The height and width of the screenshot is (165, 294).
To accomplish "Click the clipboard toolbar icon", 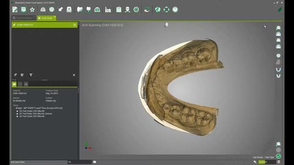I will [119, 10].
